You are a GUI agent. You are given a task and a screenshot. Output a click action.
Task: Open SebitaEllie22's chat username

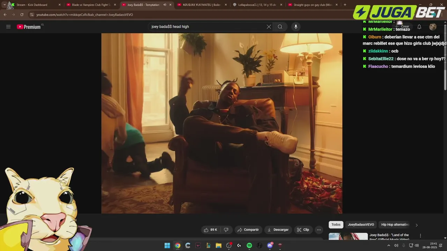point(381,59)
